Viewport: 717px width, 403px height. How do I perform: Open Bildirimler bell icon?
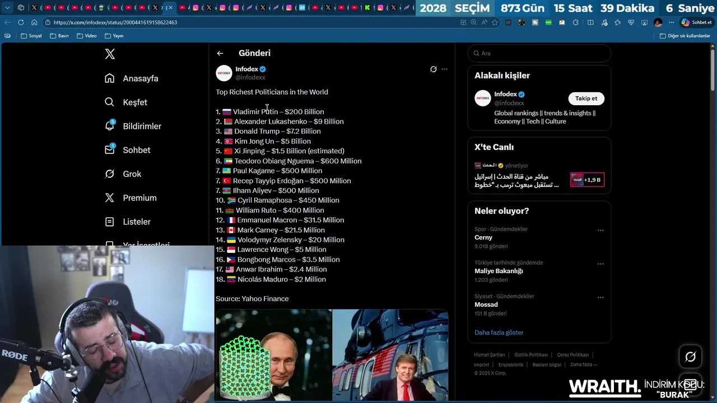pyautogui.click(x=110, y=126)
